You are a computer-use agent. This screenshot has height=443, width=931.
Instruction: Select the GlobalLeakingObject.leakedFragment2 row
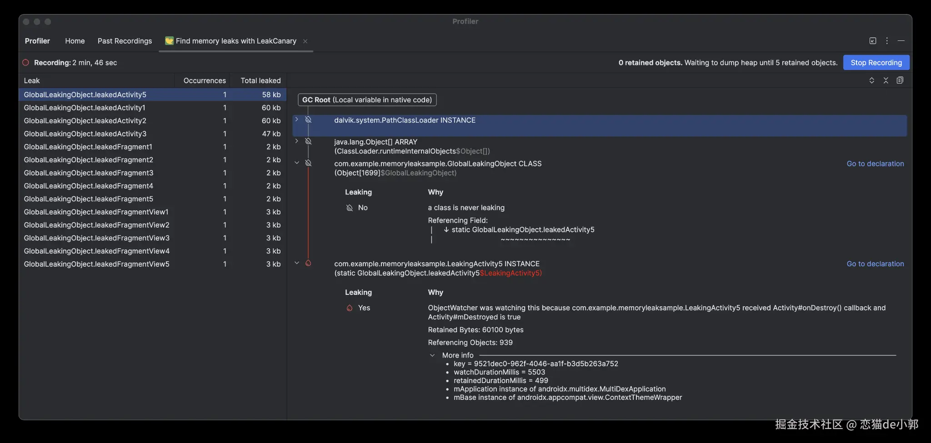tap(153, 160)
